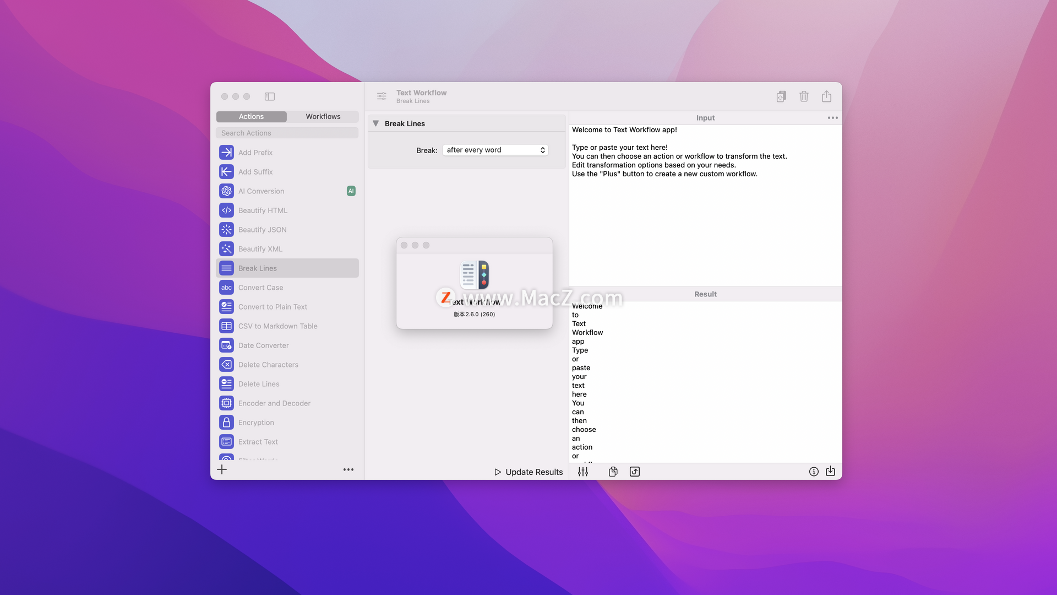Collapse the Break Lines disclosure triangle
The image size is (1057, 595).
tap(375, 123)
